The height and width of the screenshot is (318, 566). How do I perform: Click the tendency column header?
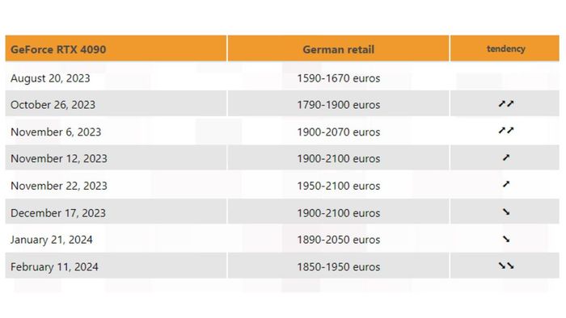pos(505,48)
